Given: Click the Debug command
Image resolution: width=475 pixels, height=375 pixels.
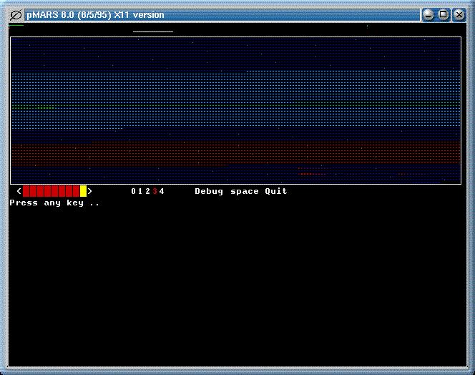Looking at the screenshot, I should click(209, 191).
